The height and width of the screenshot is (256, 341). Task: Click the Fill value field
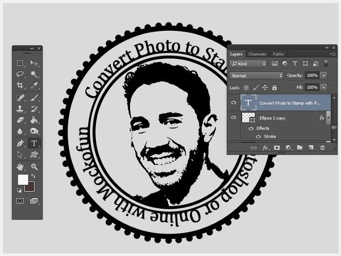pyautogui.click(x=312, y=87)
